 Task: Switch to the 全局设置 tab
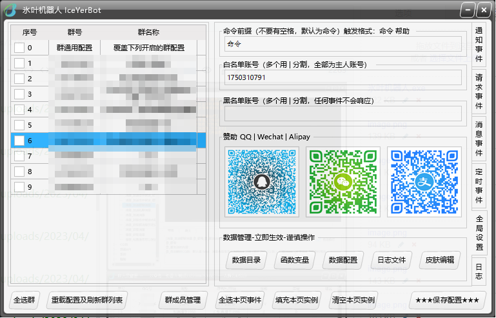(479, 233)
